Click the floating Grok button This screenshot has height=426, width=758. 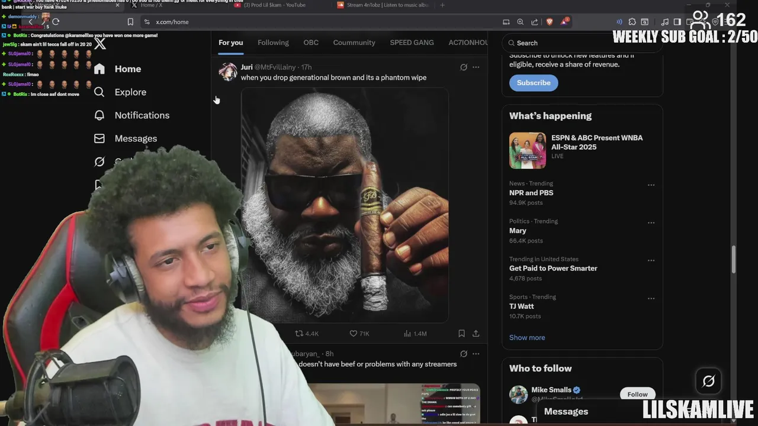709,382
